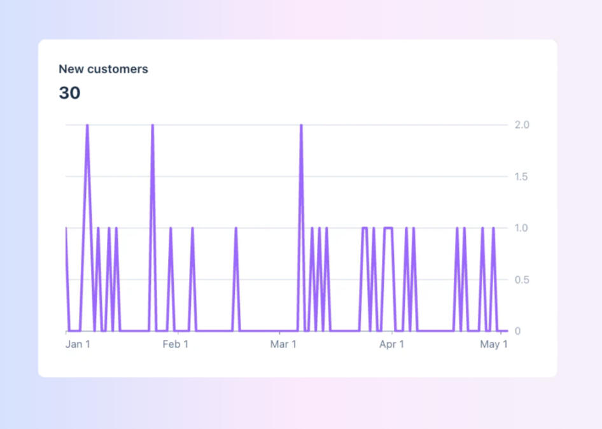Click the "Jan 1" axis label

78,344
